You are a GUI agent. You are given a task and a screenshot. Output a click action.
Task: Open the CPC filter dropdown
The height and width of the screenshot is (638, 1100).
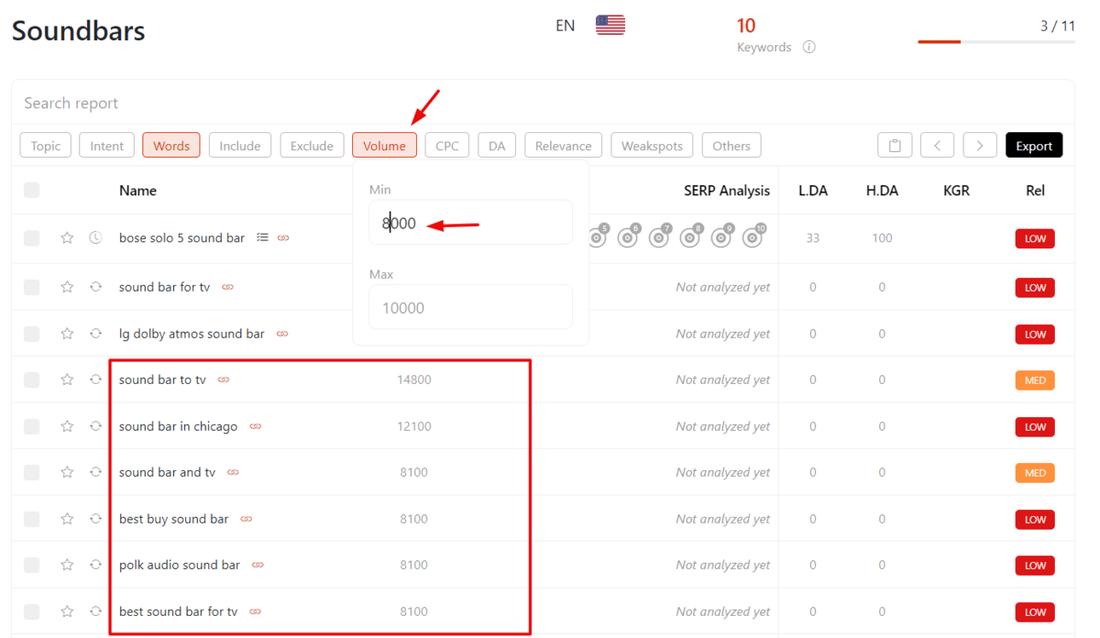pyautogui.click(x=447, y=146)
